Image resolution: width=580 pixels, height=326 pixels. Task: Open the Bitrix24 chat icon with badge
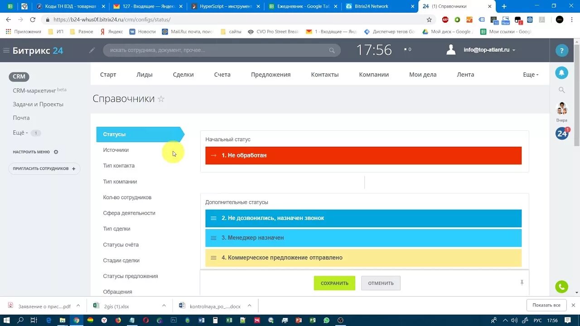(x=562, y=134)
